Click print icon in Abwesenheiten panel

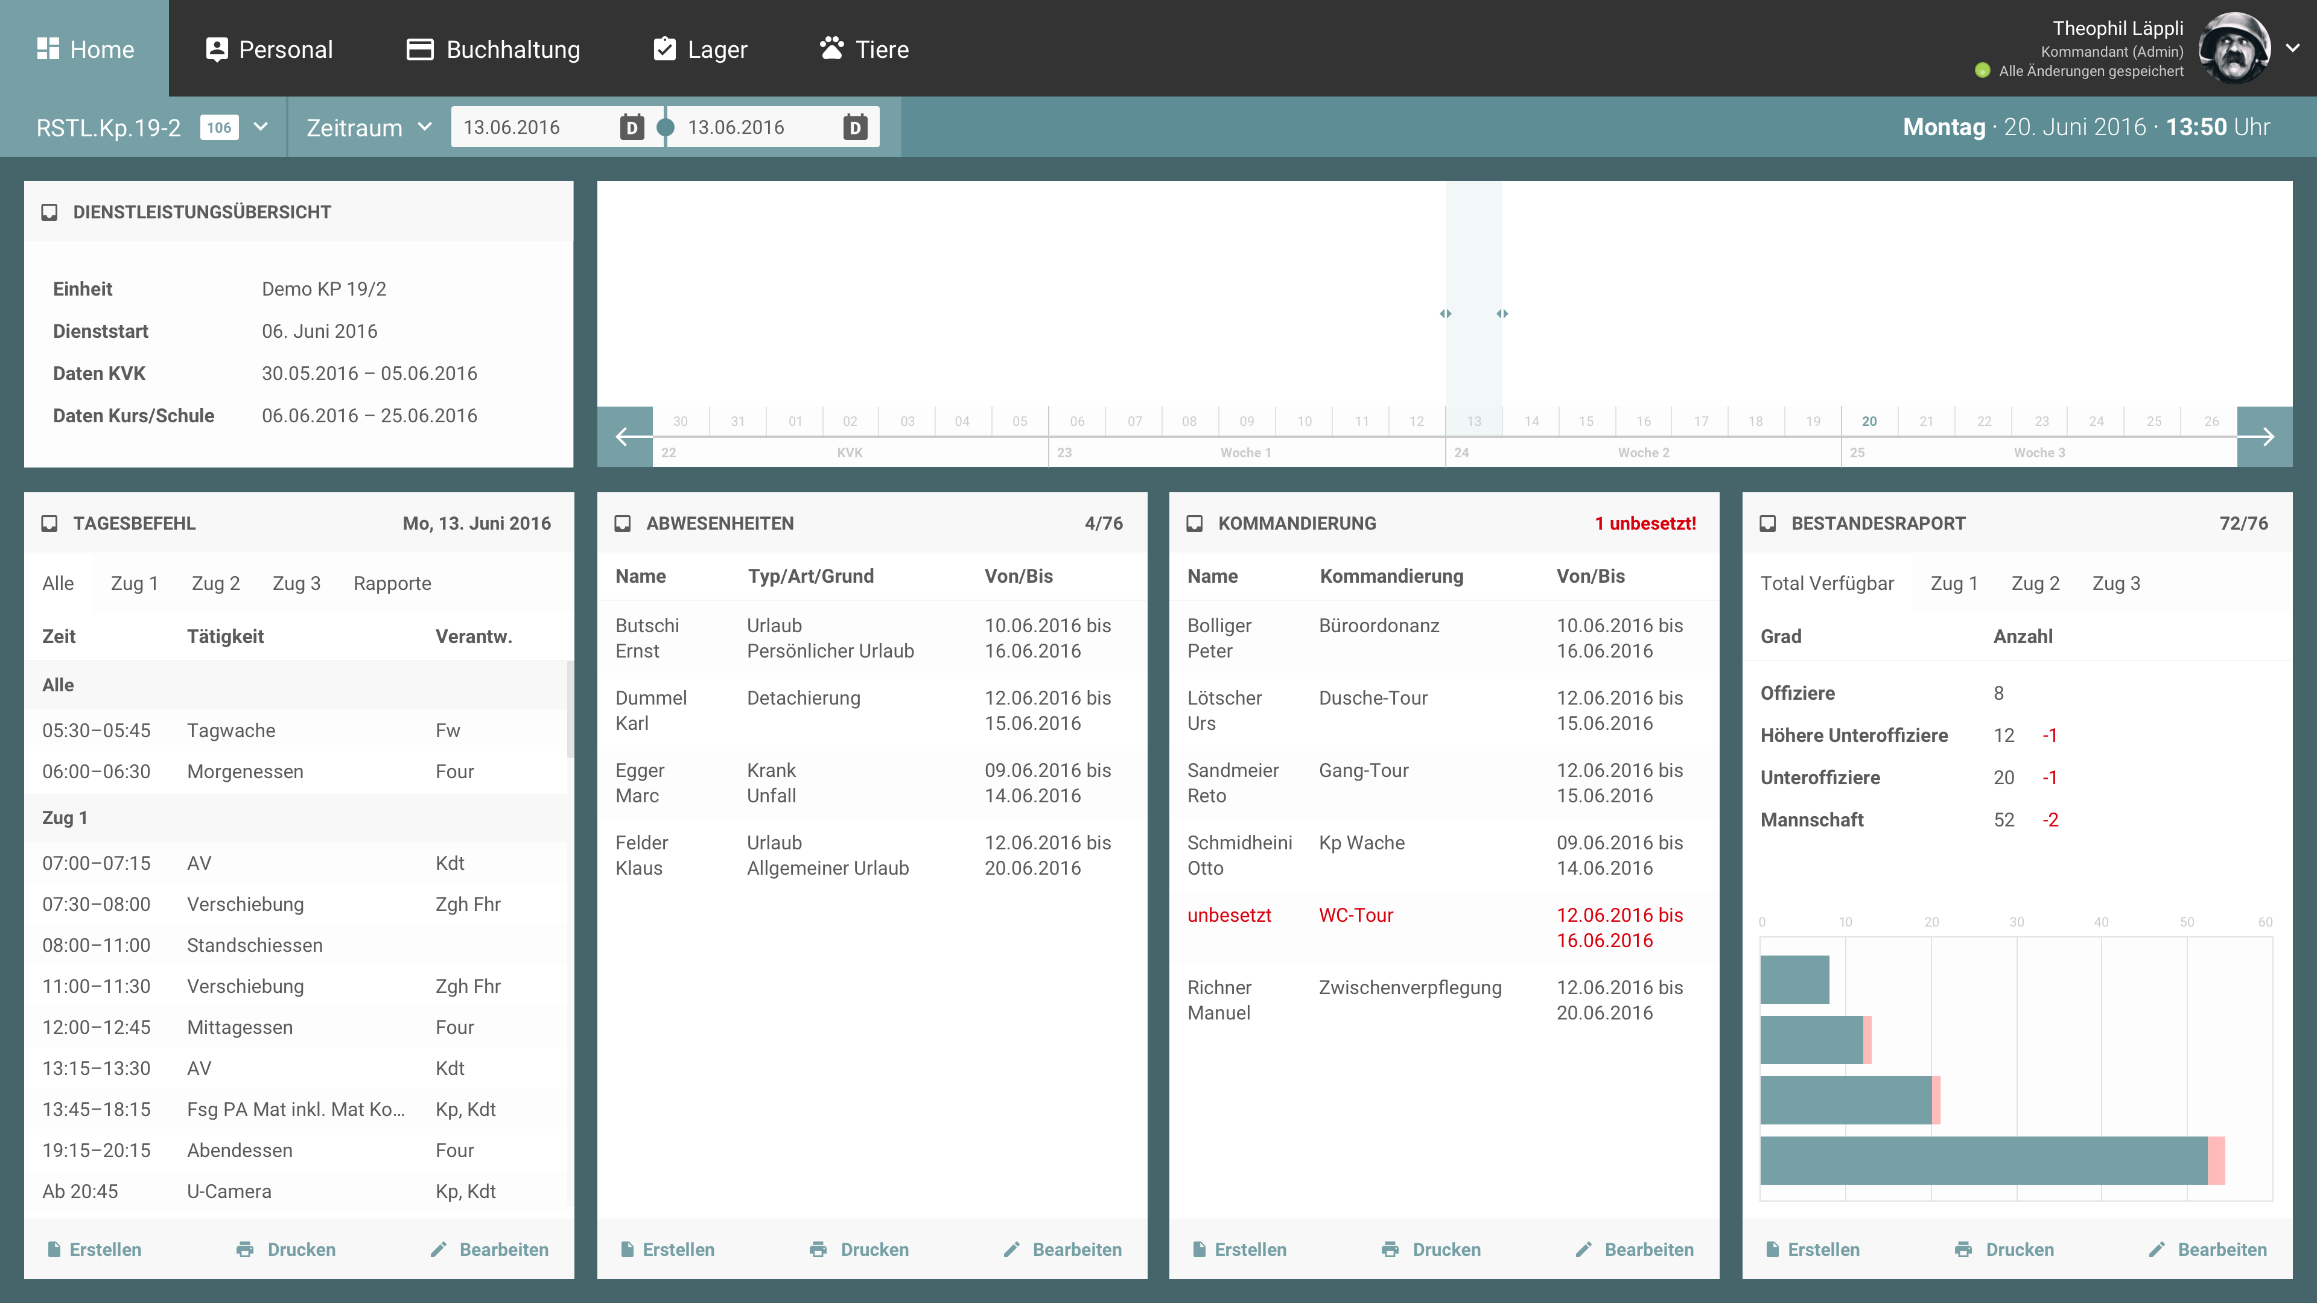[818, 1249]
